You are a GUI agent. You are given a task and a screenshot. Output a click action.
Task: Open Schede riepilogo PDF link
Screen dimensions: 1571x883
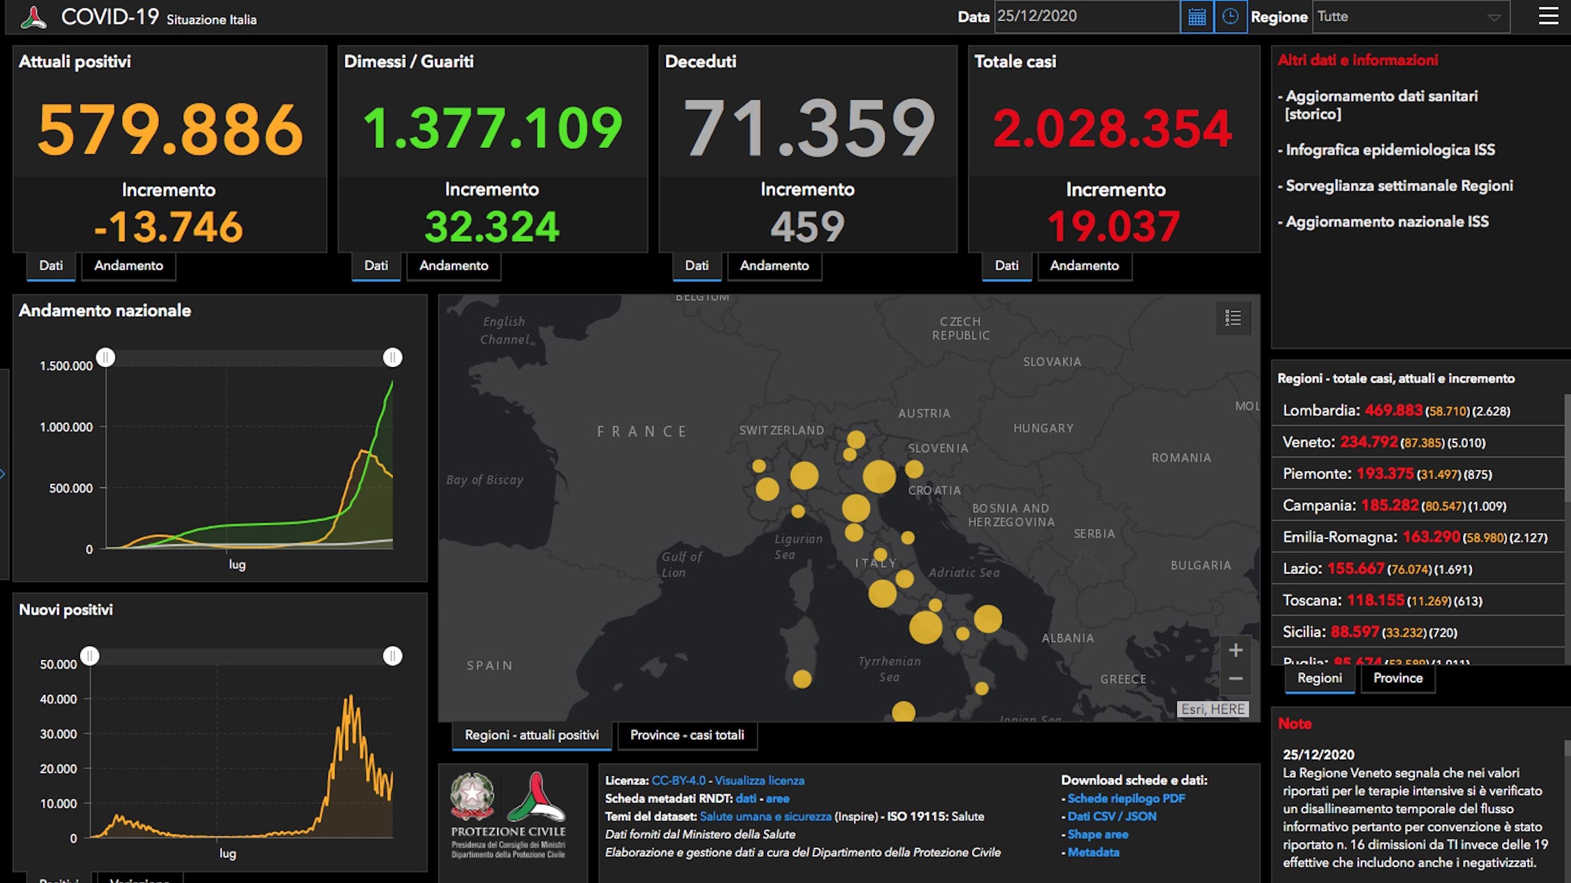[1126, 798]
